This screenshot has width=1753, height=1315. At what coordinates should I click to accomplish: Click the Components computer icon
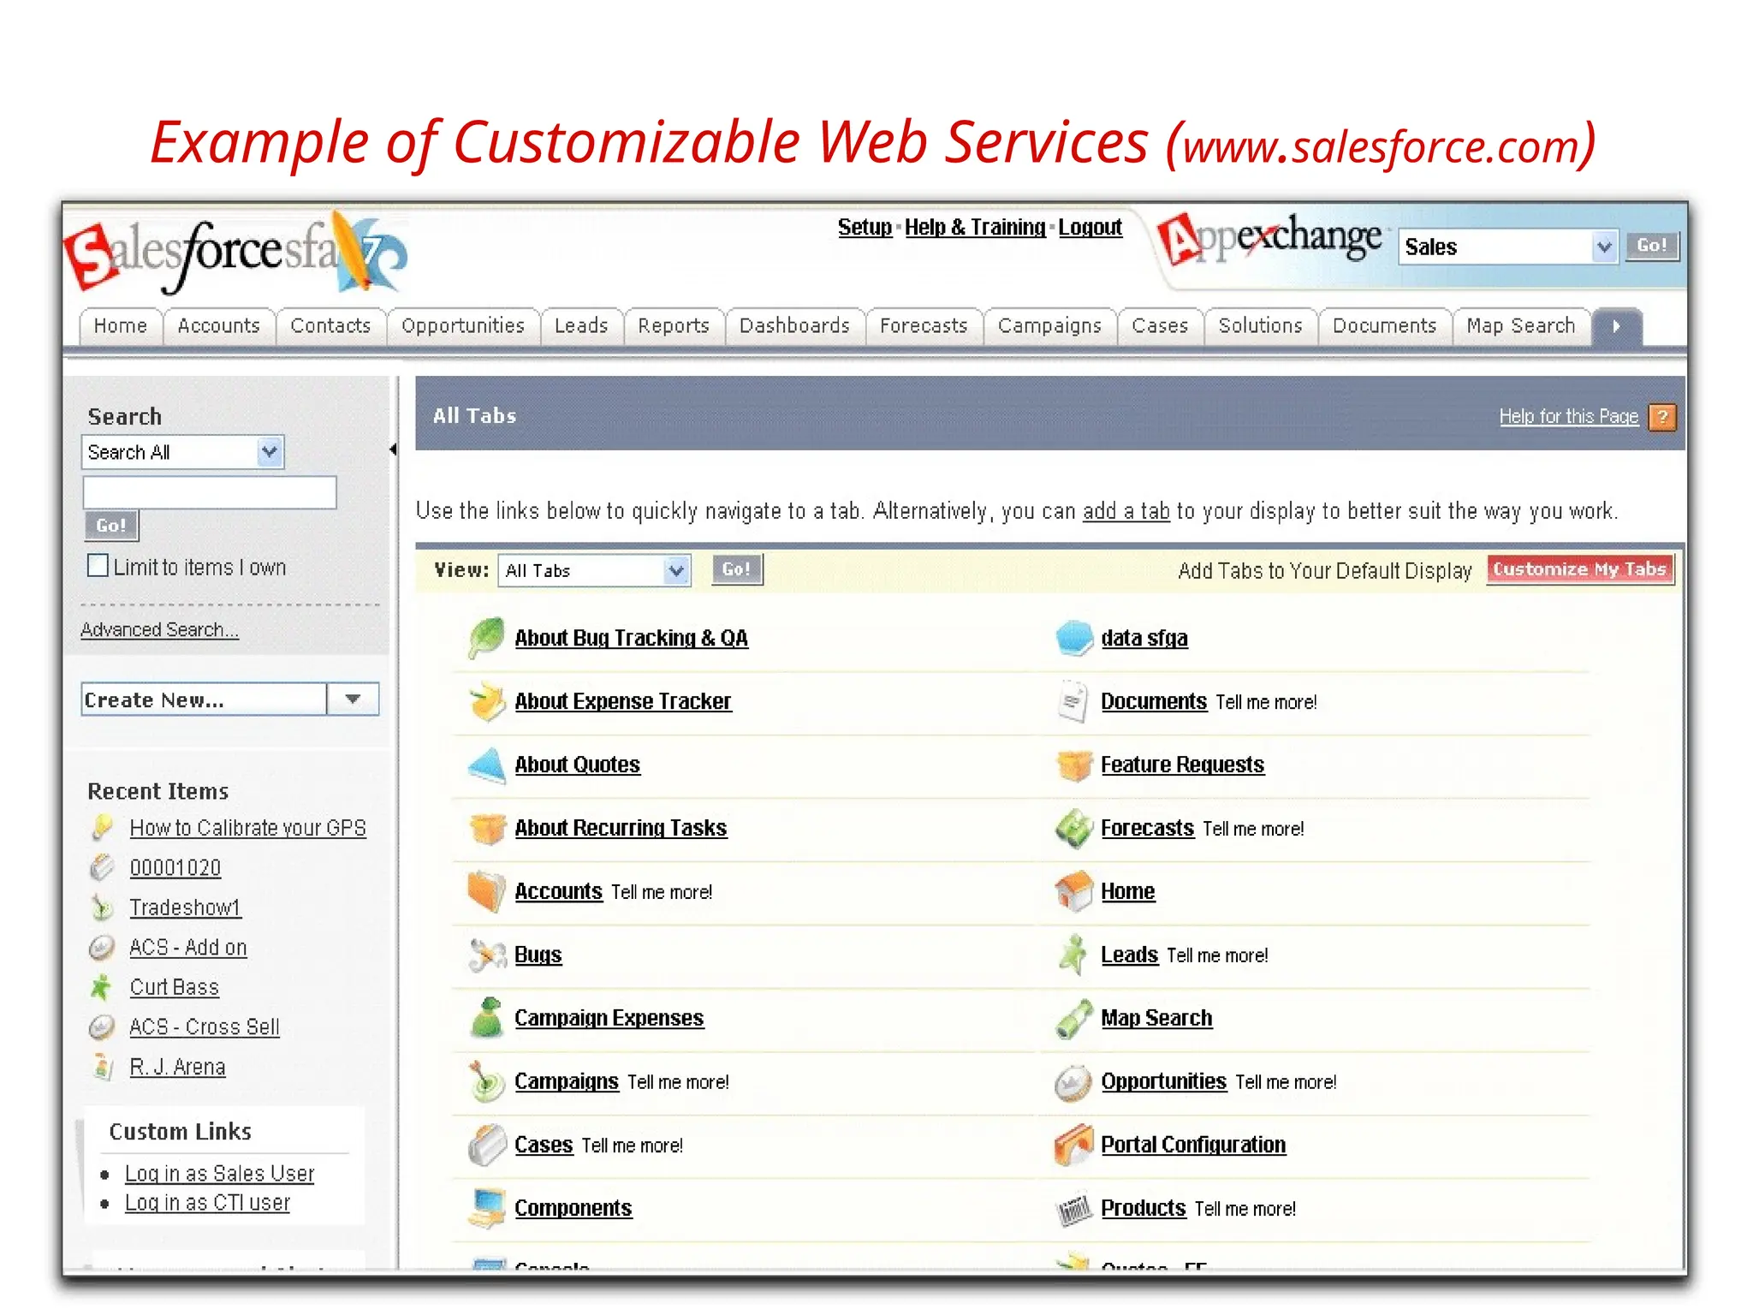487,1209
